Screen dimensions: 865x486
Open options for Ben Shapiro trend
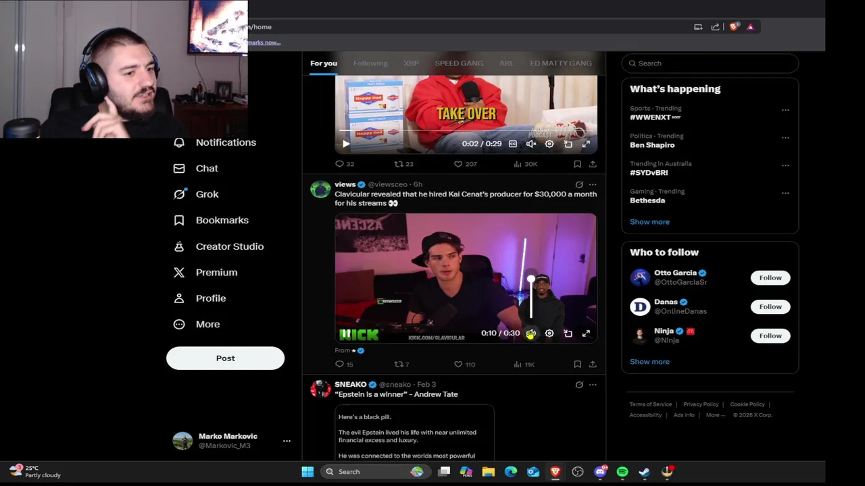(x=785, y=138)
